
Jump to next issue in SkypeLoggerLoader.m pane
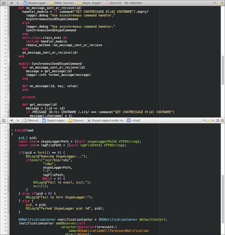click(212, 120)
